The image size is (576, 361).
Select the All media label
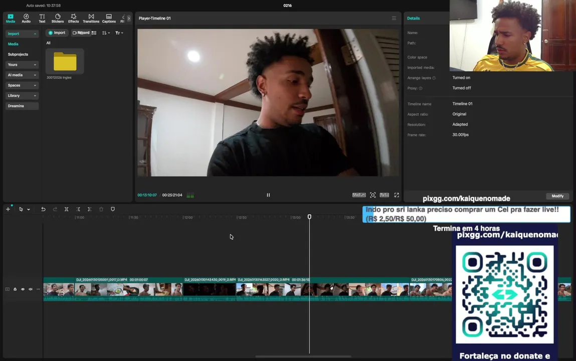[x=48, y=43]
